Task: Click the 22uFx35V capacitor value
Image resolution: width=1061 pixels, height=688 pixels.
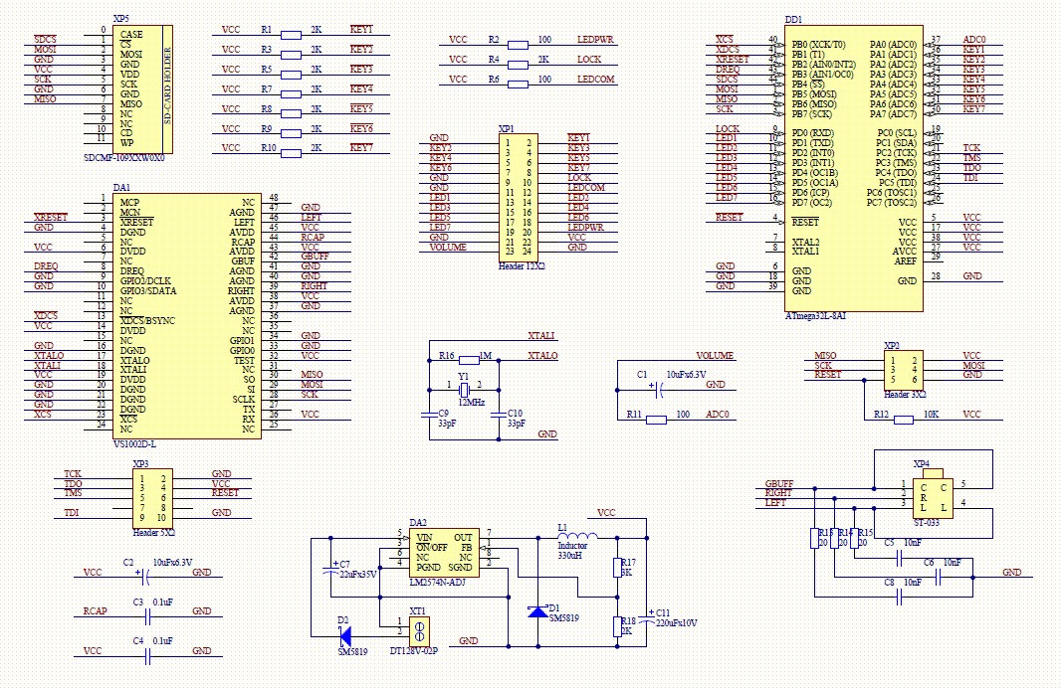Action: click(x=357, y=575)
